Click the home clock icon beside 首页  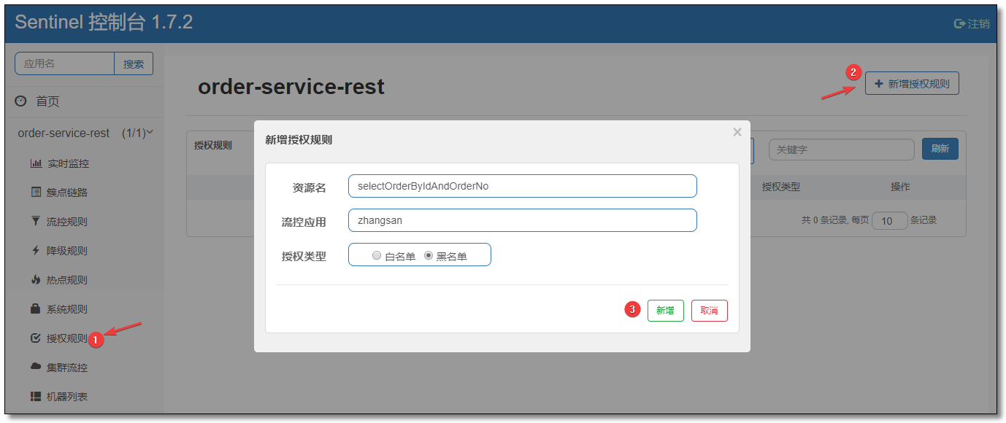[20, 101]
